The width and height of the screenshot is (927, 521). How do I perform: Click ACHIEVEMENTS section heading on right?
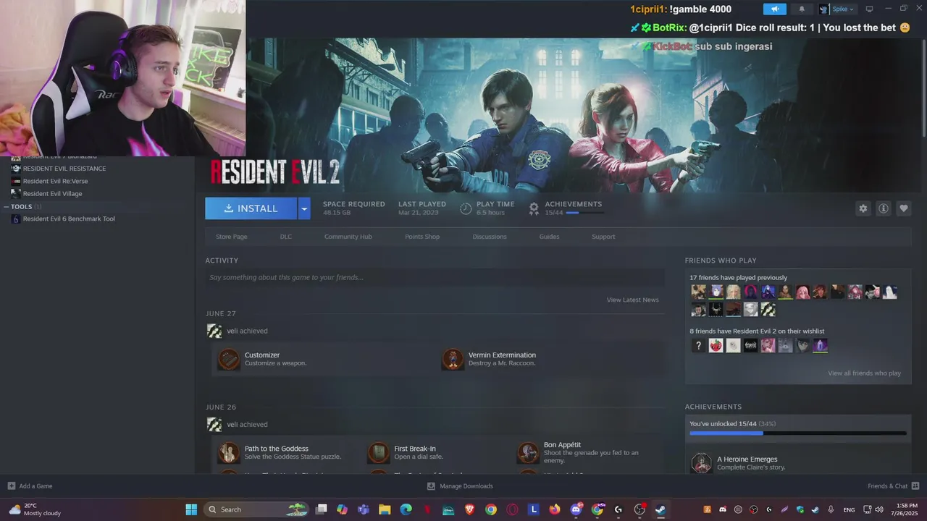pyautogui.click(x=713, y=407)
